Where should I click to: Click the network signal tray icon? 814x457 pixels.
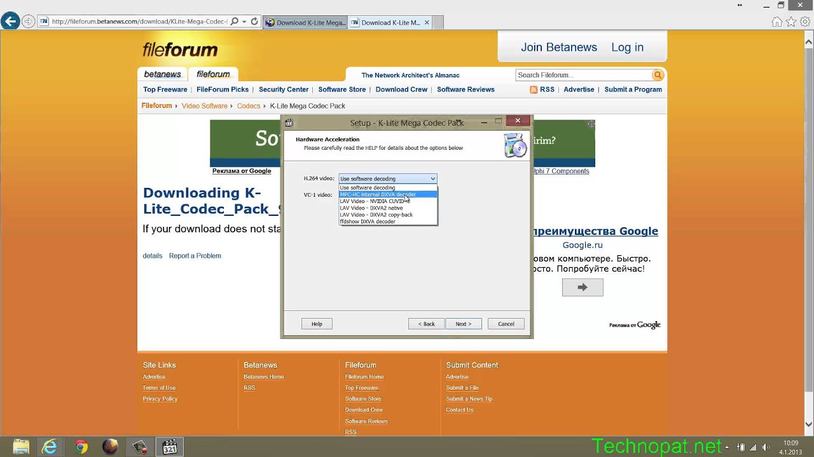point(753,447)
